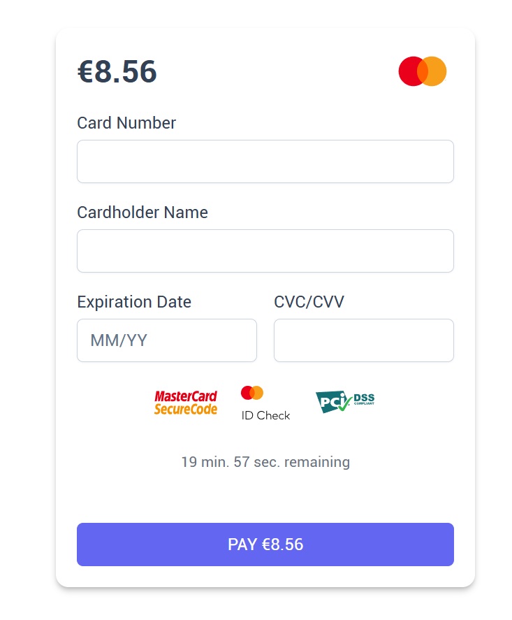Click the Cardholder Name label
The height and width of the screenshot is (620, 512).
click(142, 212)
